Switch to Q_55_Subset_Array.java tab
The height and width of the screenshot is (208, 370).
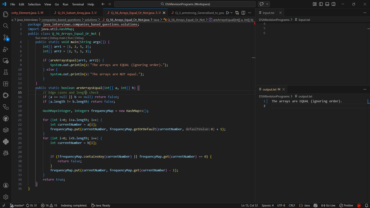click(x=77, y=13)
